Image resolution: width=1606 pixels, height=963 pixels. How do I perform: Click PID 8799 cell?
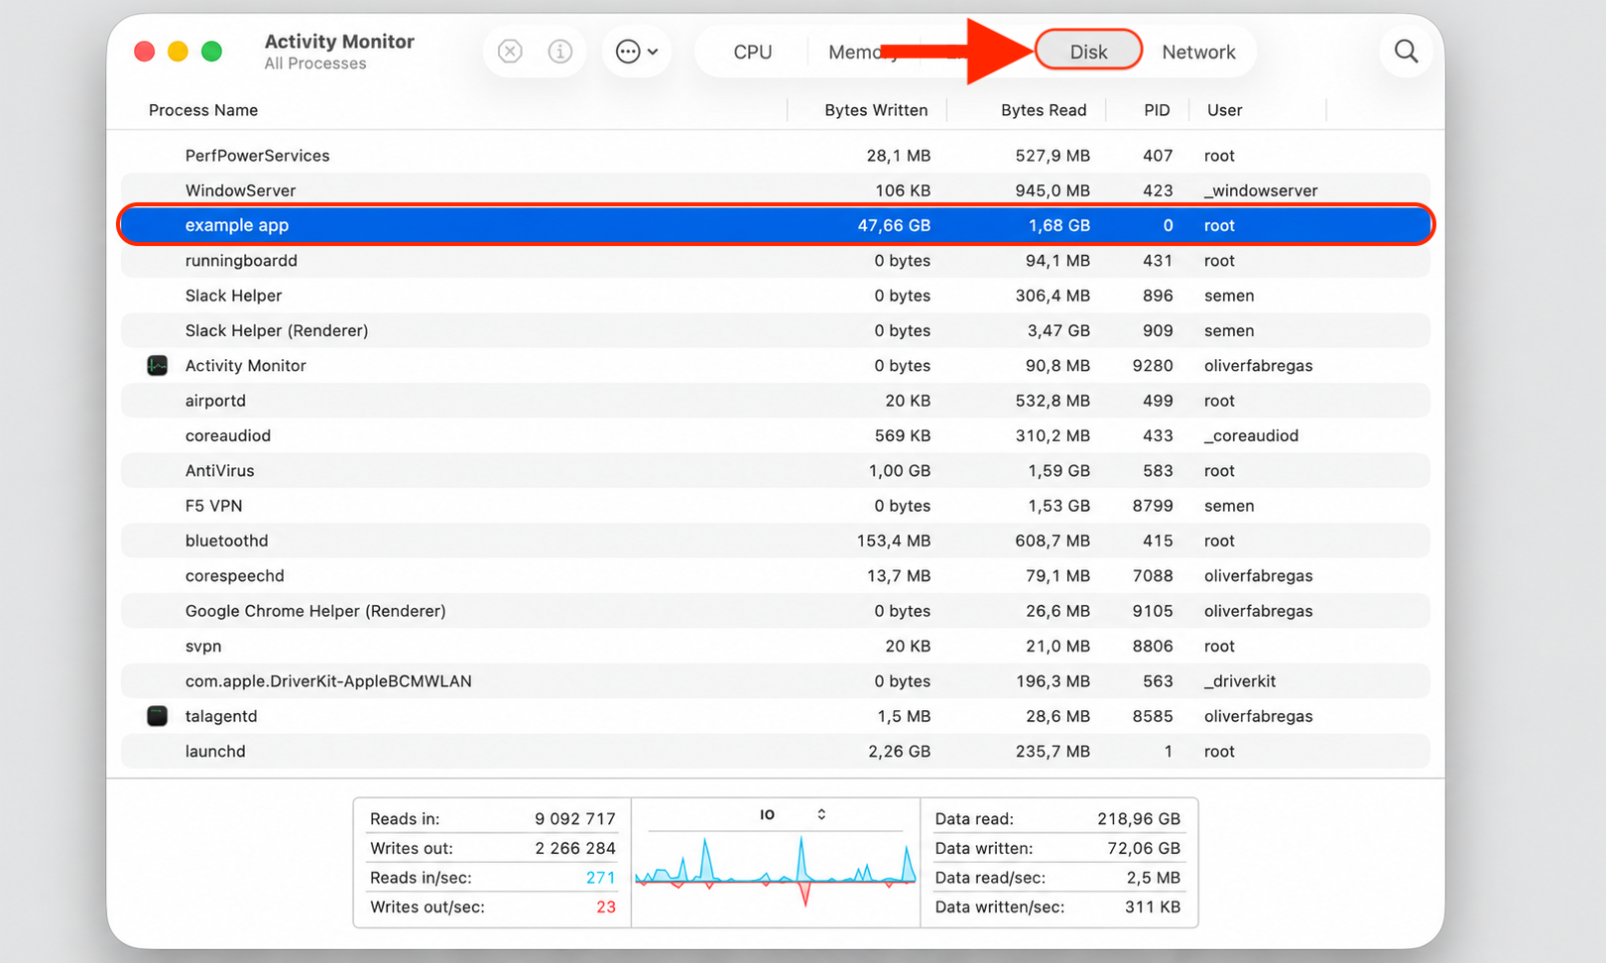click(1153, 506)
